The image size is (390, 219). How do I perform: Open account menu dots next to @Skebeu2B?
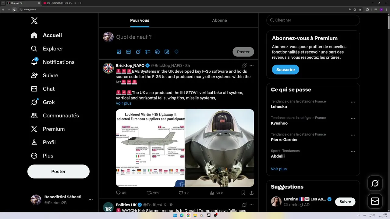(90, 200)
